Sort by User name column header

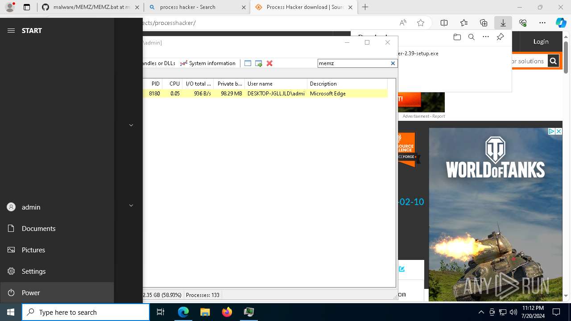[276, 84]
